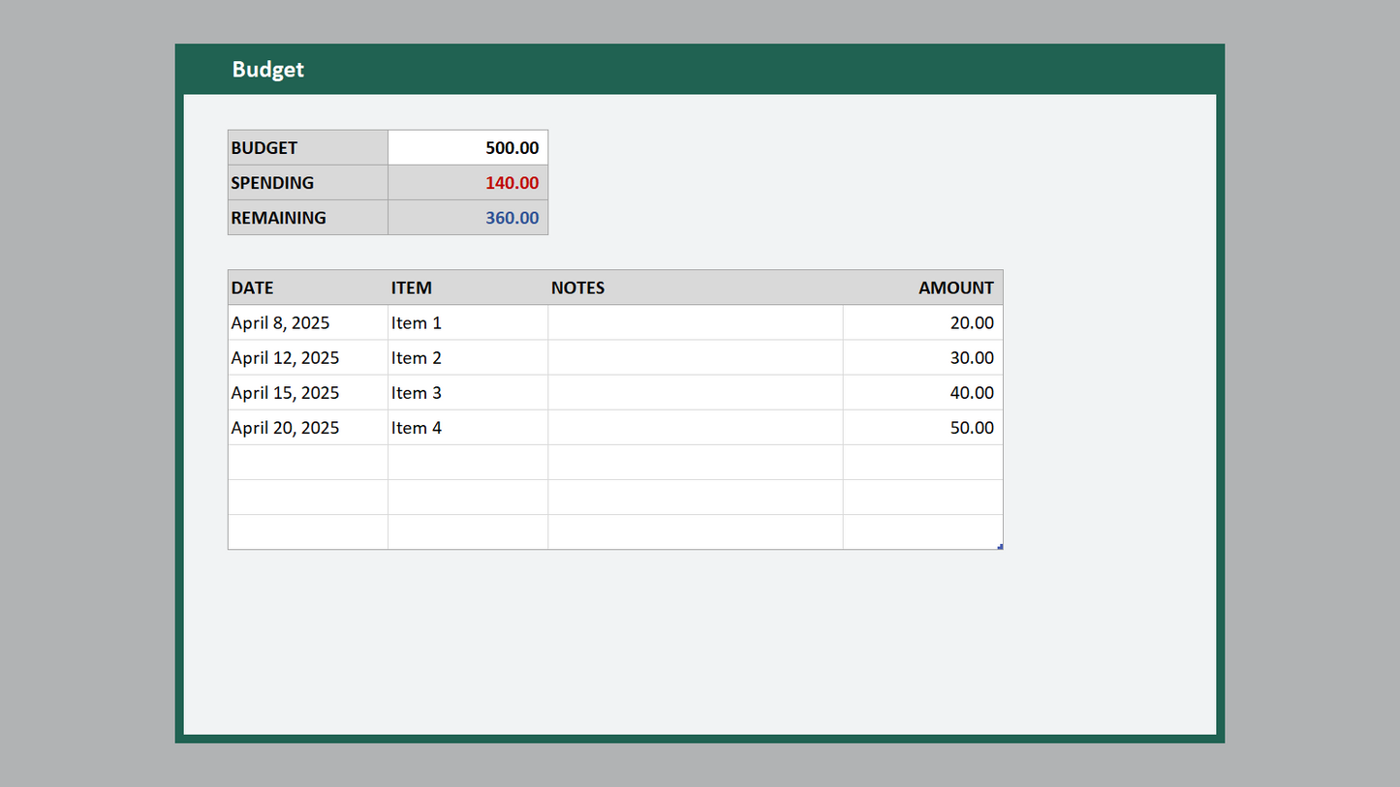Select the REMAINING value 360.00 cell
Screen dimensions: 1400x787
click(x=468, y=218)
